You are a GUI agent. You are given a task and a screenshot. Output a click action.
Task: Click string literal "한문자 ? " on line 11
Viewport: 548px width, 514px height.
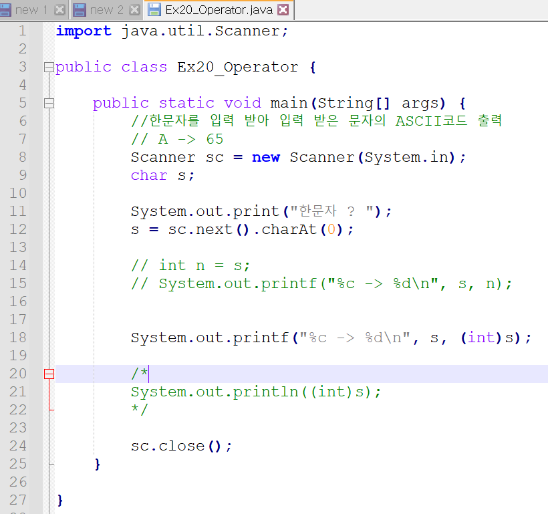(331, 211)
